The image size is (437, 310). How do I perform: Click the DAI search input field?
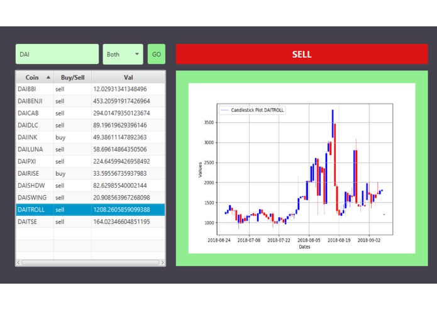tap(57, 54)
